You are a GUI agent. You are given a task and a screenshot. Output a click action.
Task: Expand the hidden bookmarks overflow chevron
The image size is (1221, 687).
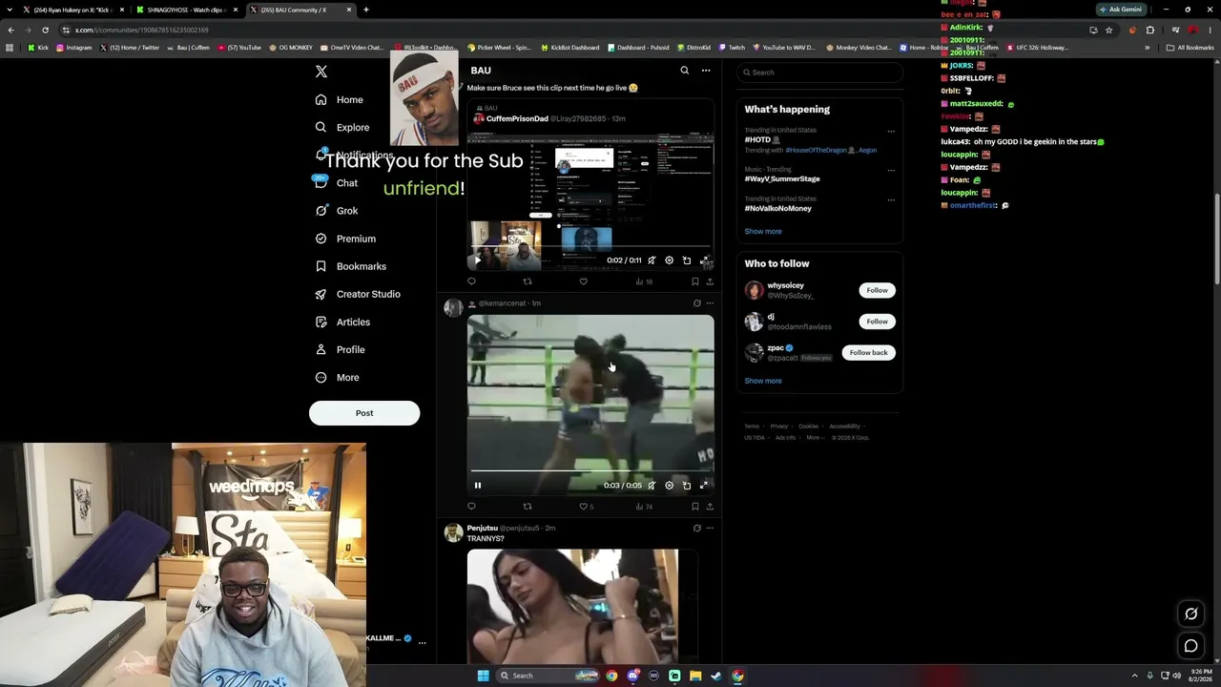click(1148, 48)
